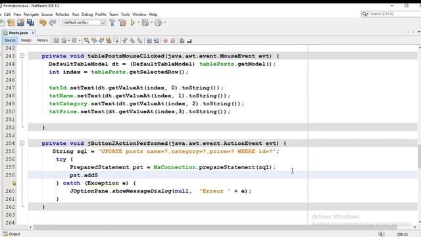The image size is (421, 237).
Task: Click the editor Forward navigation icon
Action: click(x=74, y=41)
